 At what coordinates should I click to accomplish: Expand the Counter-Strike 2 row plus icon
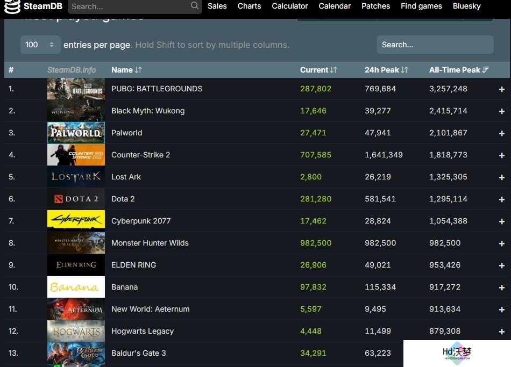(x=501, y=155)
